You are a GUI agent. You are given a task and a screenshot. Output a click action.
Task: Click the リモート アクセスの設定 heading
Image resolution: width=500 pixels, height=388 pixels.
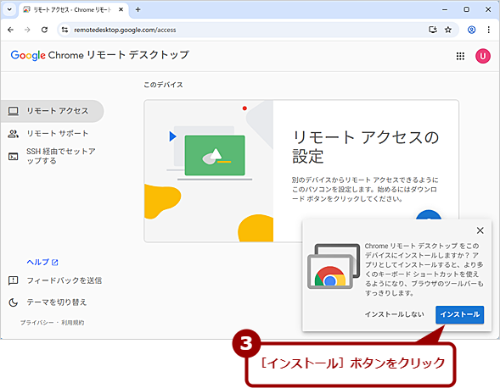[365, 147]
